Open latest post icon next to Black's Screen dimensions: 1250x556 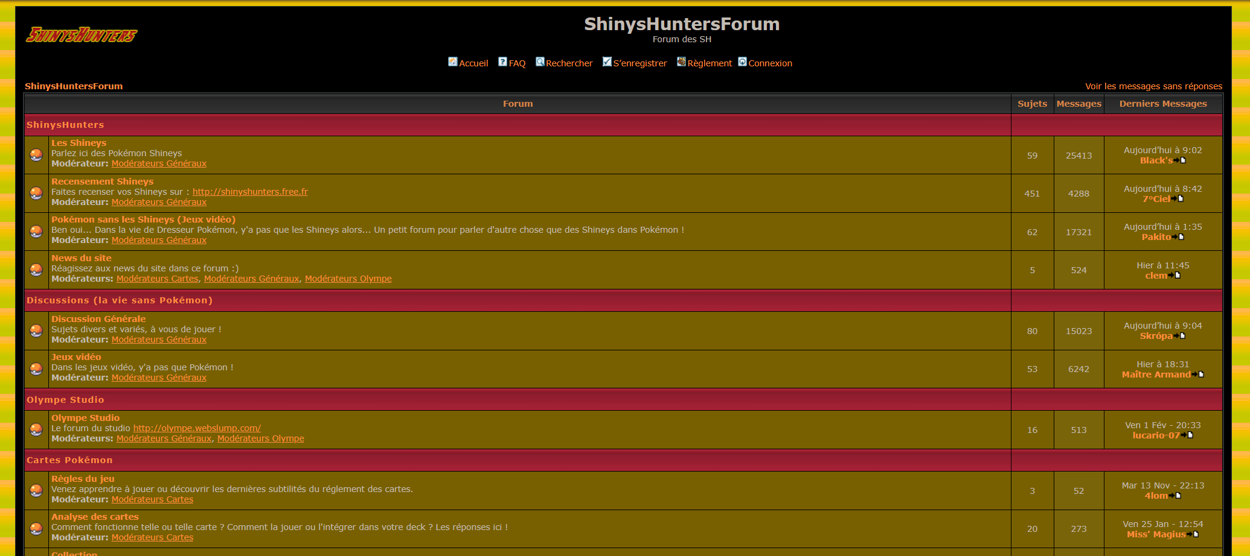(x=1180, y=160)
